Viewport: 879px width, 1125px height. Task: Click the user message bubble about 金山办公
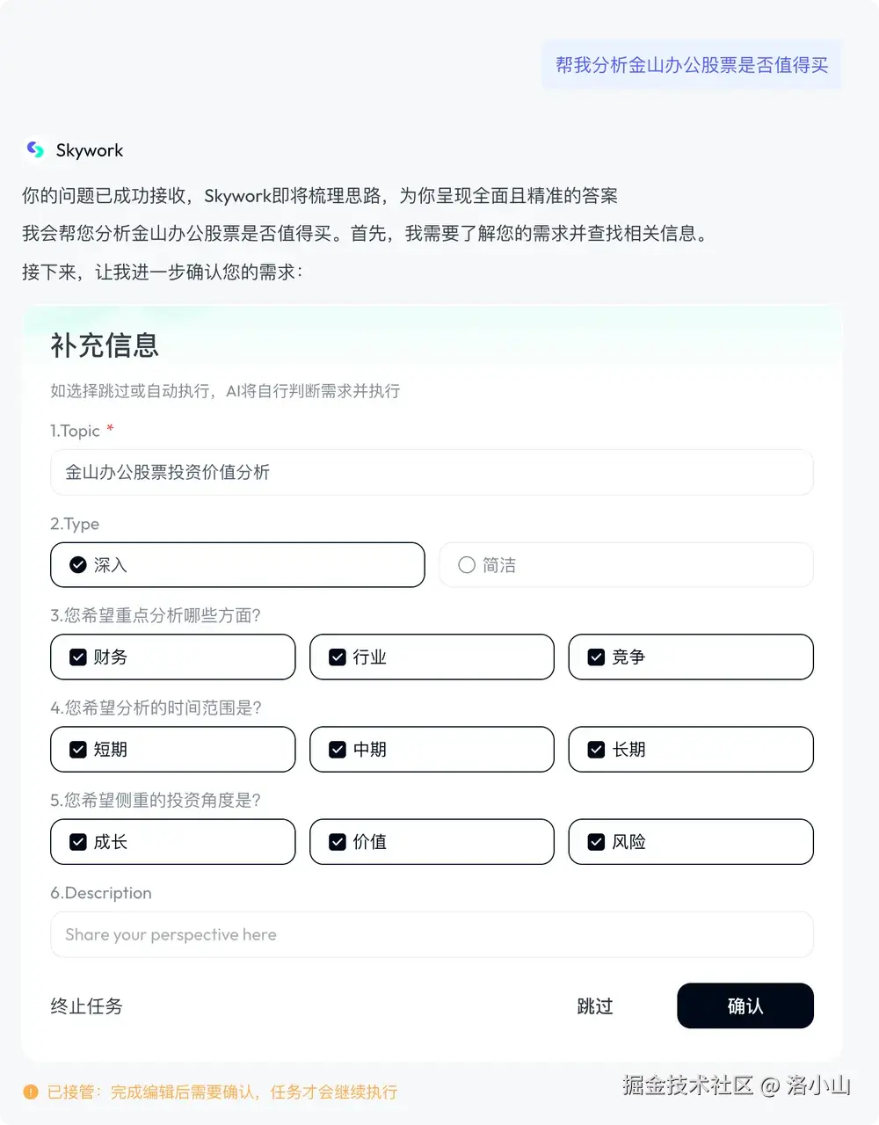tap(692, 64)
